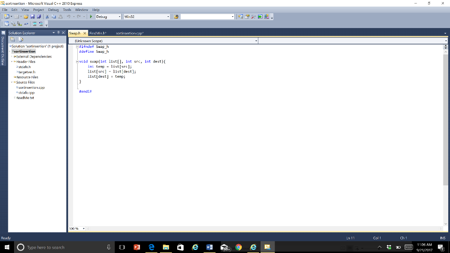
Task: Expand the External Dependencies folder
Action: coord(12,57)
